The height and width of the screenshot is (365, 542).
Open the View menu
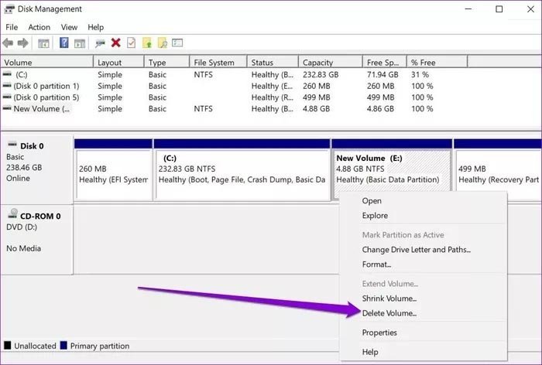pyautogui.click(x=69, y=27)
